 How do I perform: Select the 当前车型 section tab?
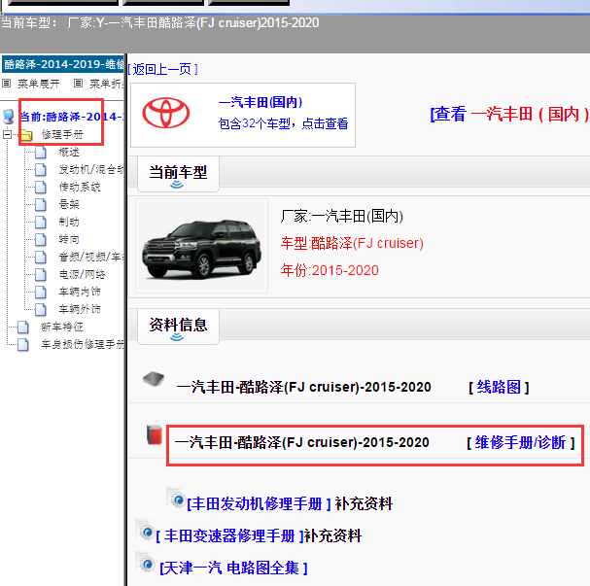pos(178,174)
